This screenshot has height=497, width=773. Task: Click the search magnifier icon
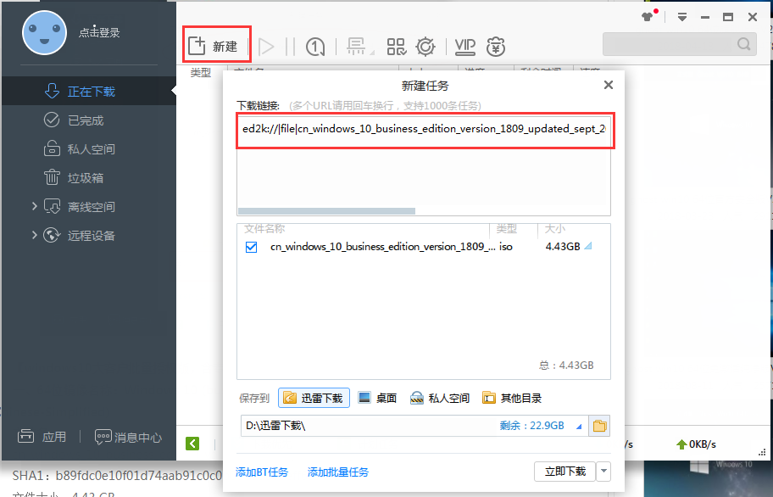pyautogui.click(x=744, y=44)
